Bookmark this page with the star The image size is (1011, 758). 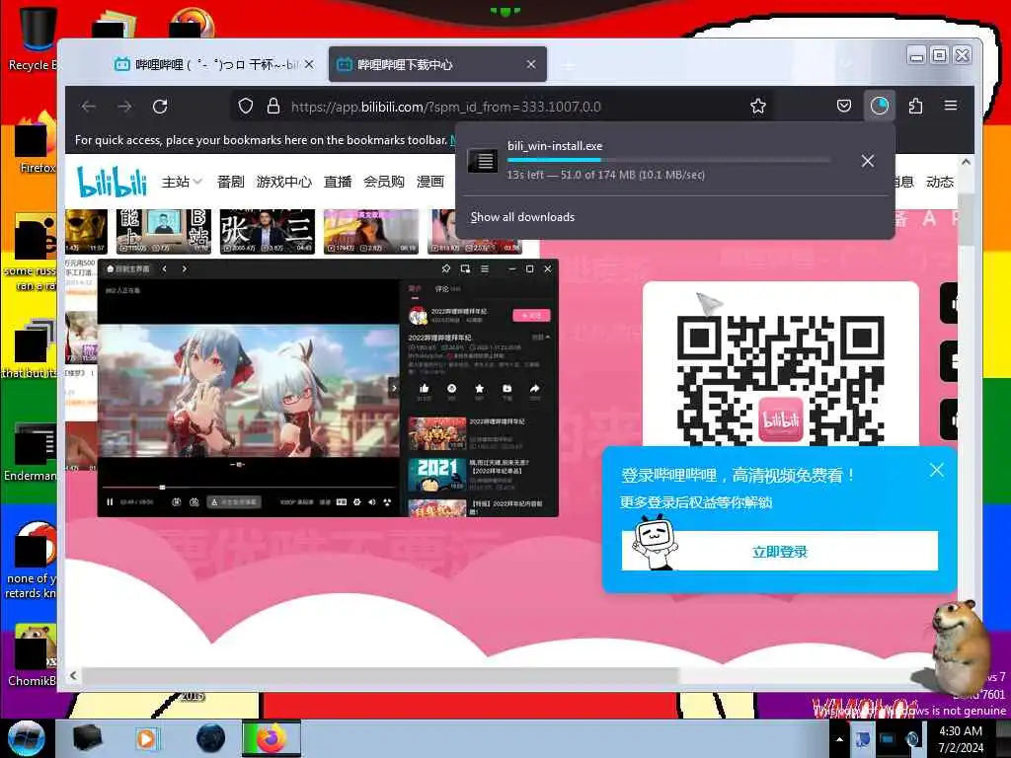pos(758,107)
